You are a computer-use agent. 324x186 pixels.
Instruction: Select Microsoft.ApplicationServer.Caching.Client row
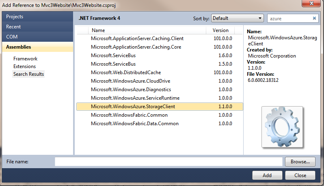click(x=160, y=38)
